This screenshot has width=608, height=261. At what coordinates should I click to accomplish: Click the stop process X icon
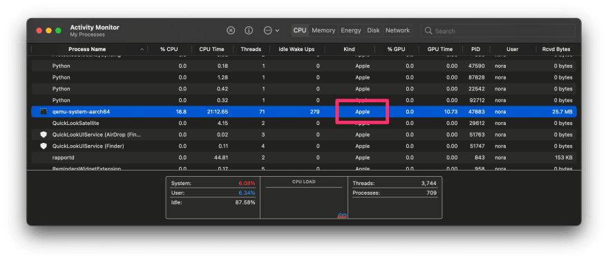[231, 30]
